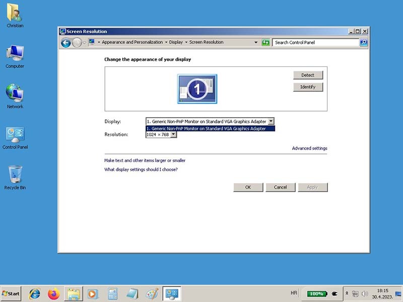
Task: Launch Firefox from the taskbar
Action: (x=53, y=293)
